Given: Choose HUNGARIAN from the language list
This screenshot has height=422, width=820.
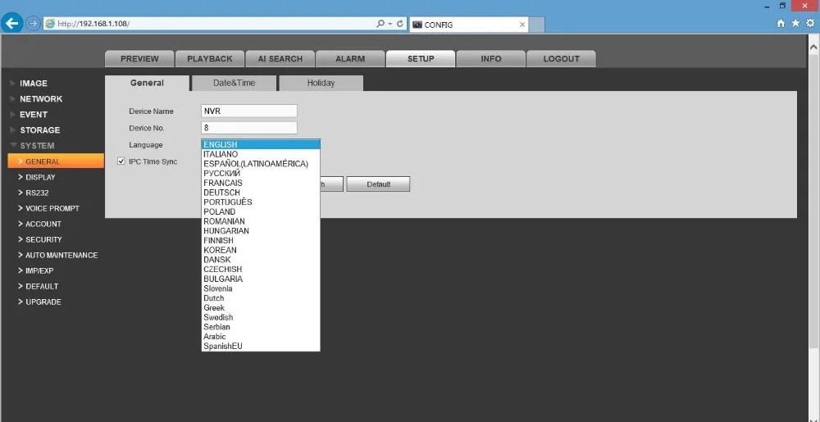Looking at the screenshot, I should (x=261, y=231).
